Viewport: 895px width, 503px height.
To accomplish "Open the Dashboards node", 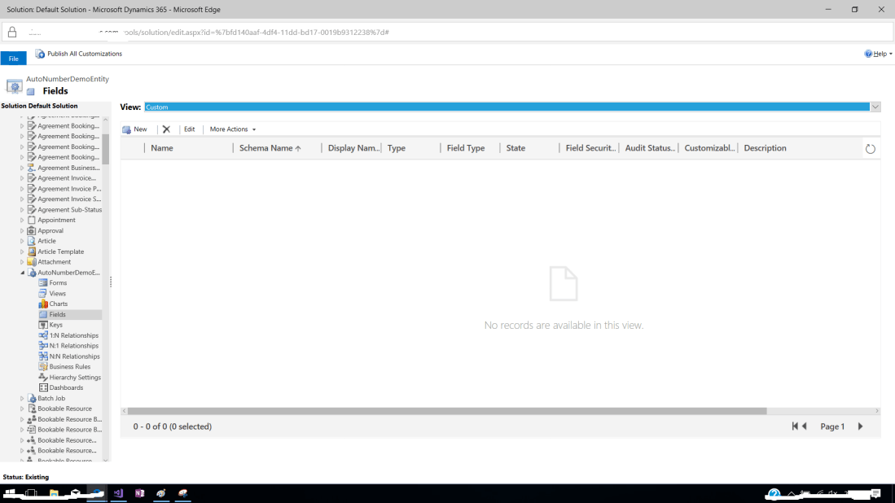I will 66,388.
